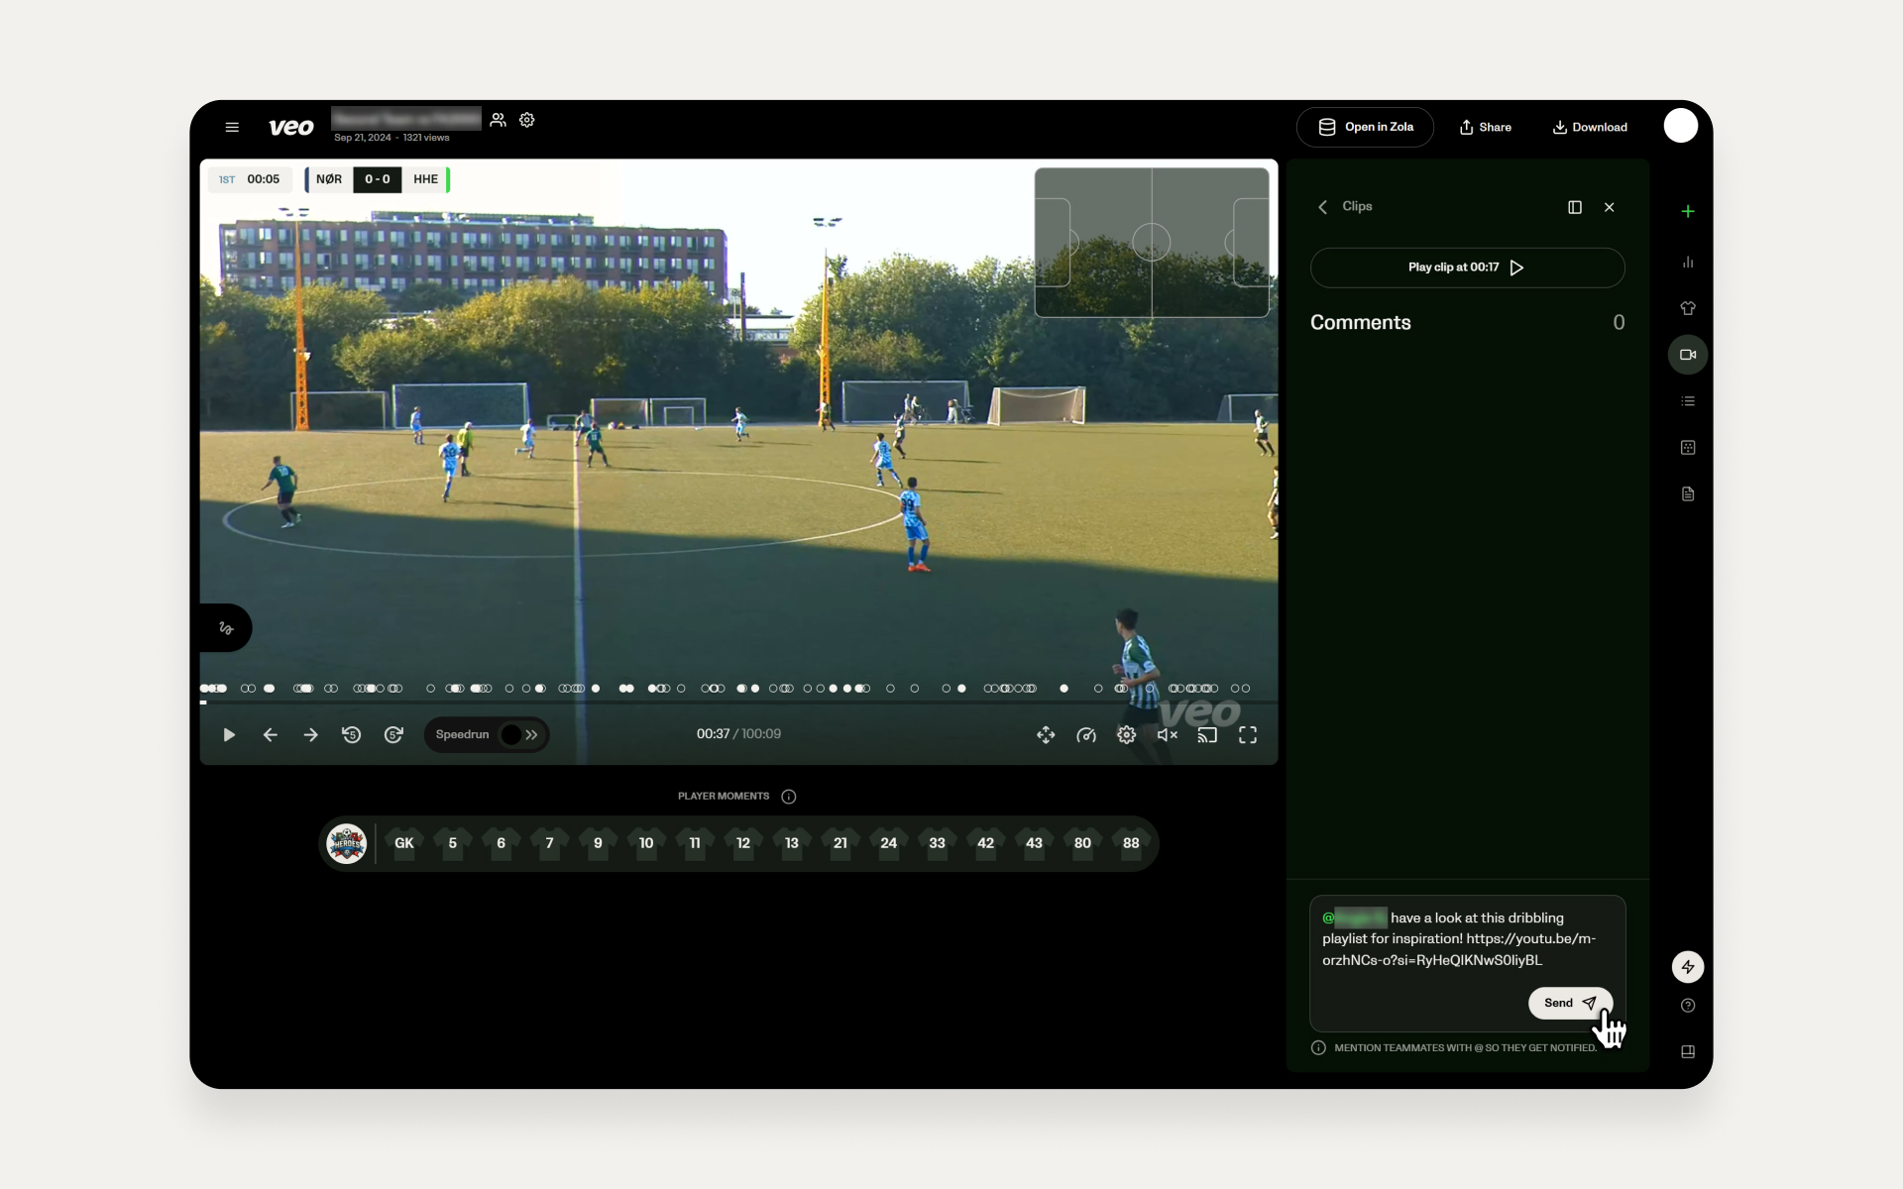Viewport: 1903px width, 1189px height.
Task: Click the lightning bolt icon
Action: [x=1688, y=967]
